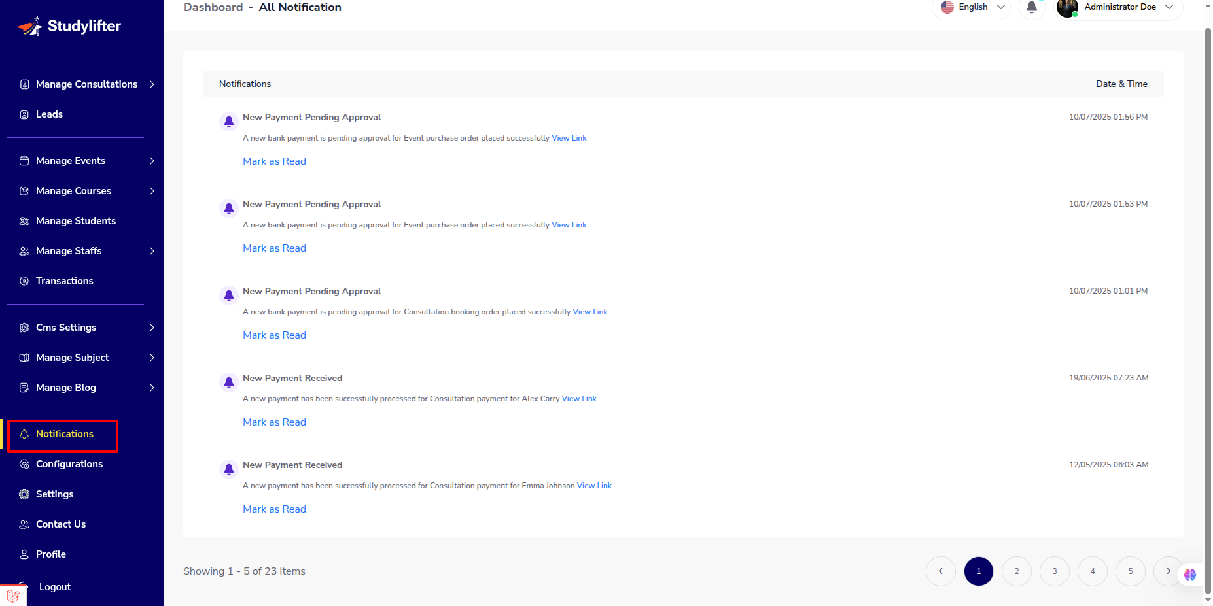The width and height of the screenshot is (1213, 606).
Task: Click bell icon of 01:53 PM notification
Action: 229,208
